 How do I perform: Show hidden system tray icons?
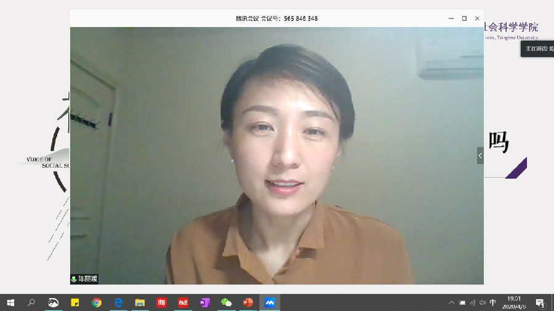point(452,302)
